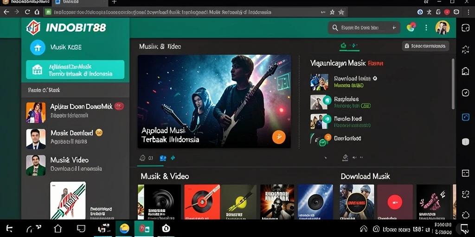This screenshot has width=475, height=237.
Task: Open the yellow-blue circle app in the taskbar
Action: point(124,229)
